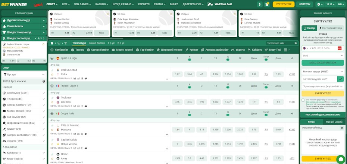
Task: Open the КАЗИНО menu
Action: click(x=102, y=4)
